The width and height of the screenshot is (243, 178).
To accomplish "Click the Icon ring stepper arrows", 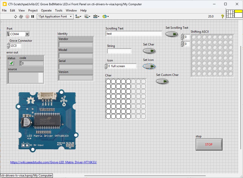I will [106, 66].
